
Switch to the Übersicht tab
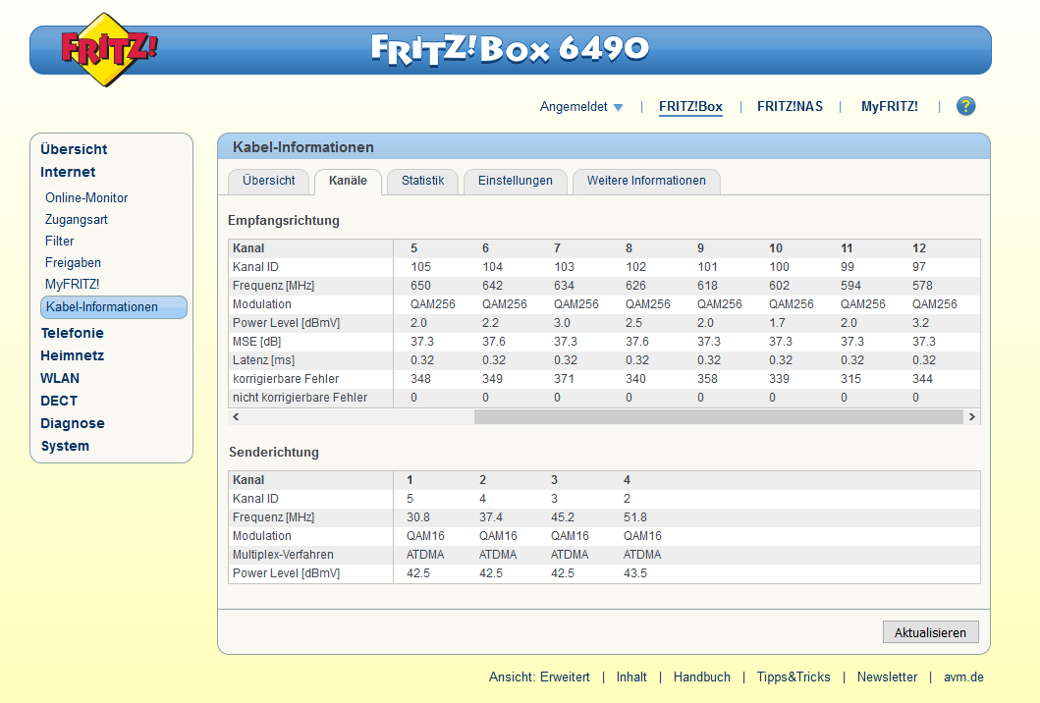268,181
